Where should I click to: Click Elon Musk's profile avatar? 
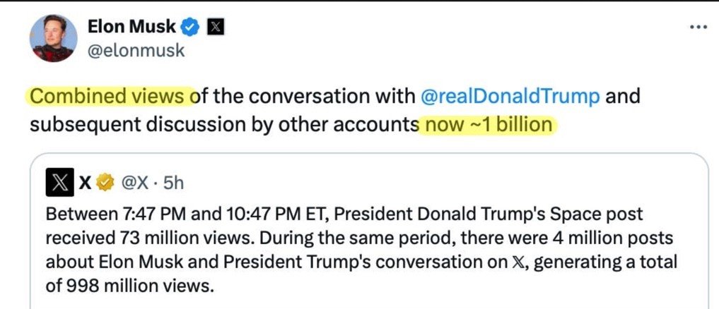coord(54,39)
